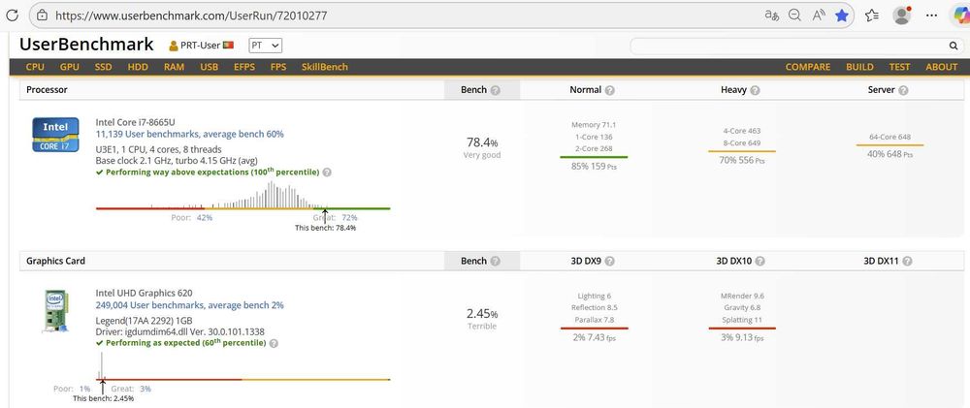This screenshot has height=408, width=970.
Task: Open the RAM menu item
Action: click(x=174, y=67)
